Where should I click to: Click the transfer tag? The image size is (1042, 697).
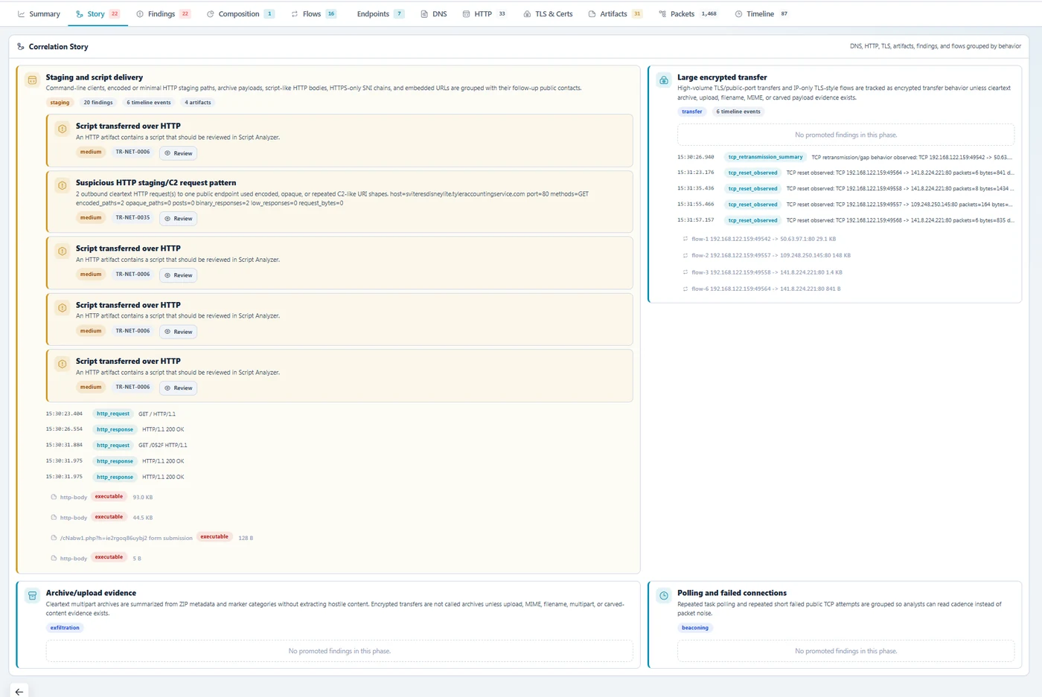692,112
